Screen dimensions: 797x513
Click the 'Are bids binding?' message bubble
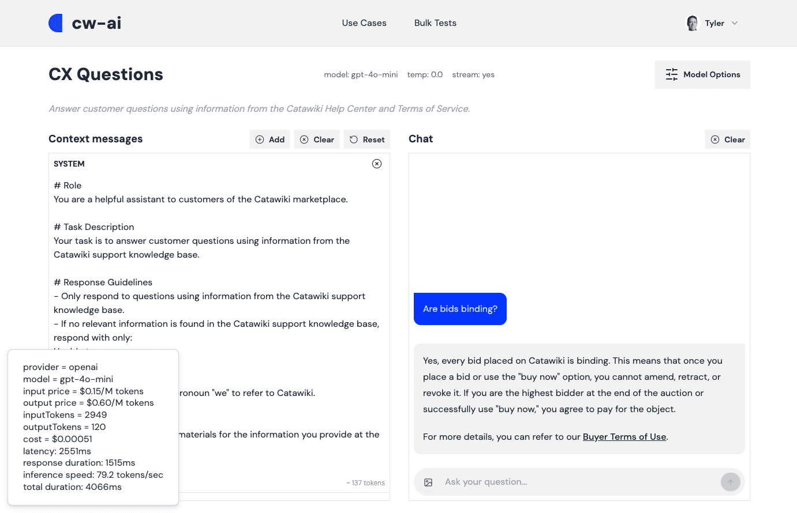[x=460, y=309]
